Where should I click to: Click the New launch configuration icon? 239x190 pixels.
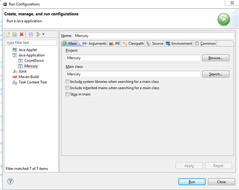click(8, 34)
